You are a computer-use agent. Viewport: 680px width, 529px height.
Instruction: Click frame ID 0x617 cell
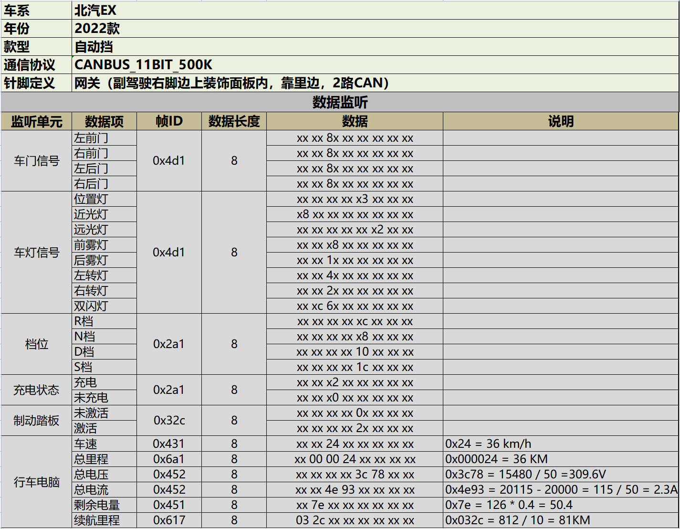pyautogui.click(x=169, y=520)
